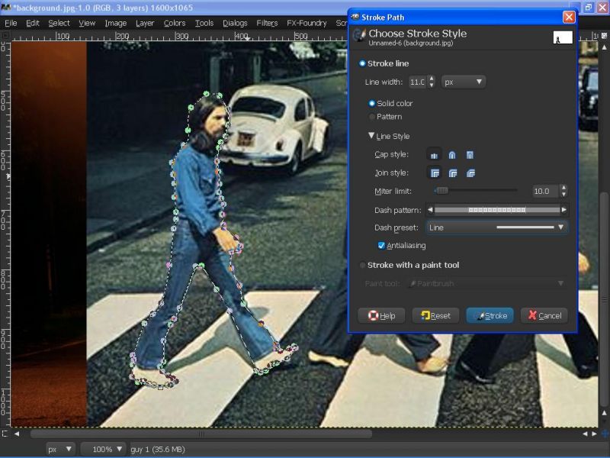This screenshot has width=610, height=458.
Task: Select the Square cap style icon
Action: 470,155
